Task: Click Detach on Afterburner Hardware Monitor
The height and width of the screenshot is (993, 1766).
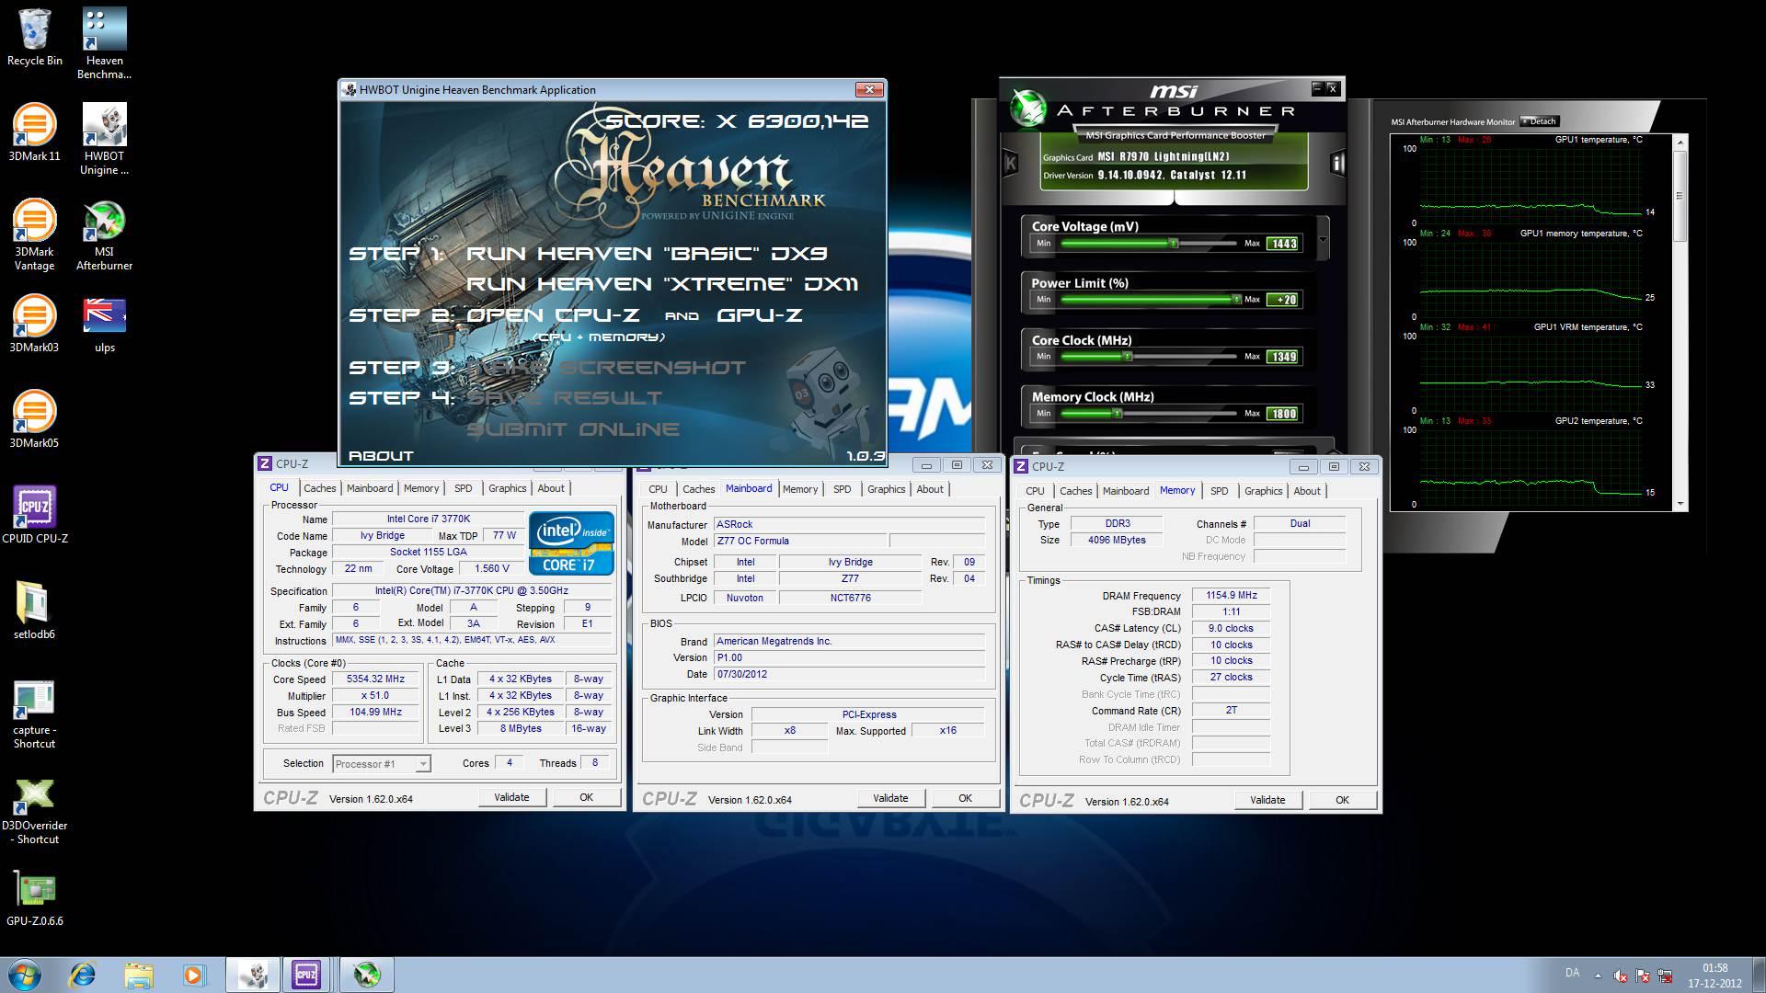Action: coord(1540,121)
